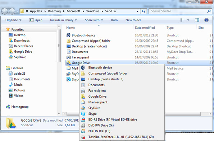Open the Organize dropdown menu

coord(13,20)
